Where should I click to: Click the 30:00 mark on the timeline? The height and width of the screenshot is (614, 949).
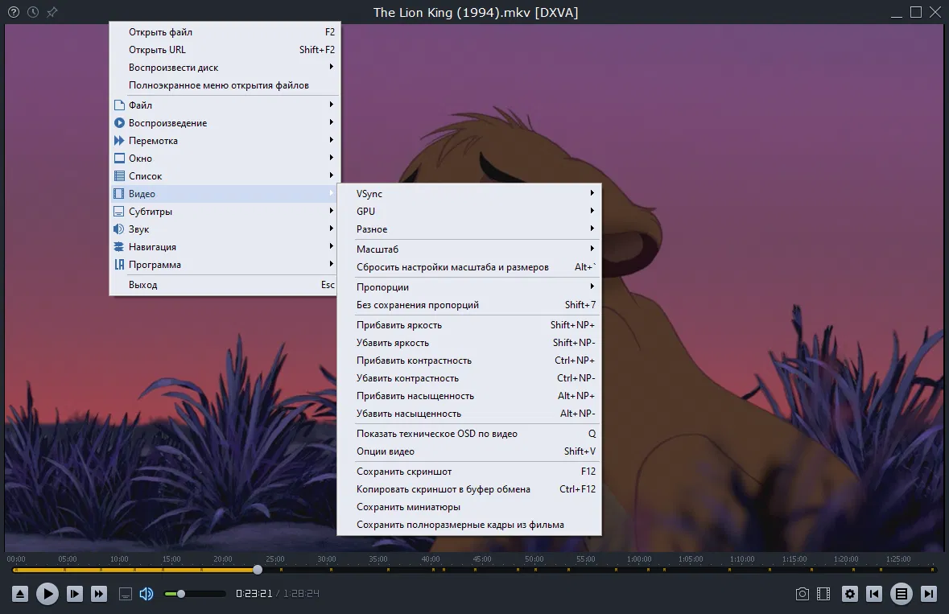click(x=326, y=559)
